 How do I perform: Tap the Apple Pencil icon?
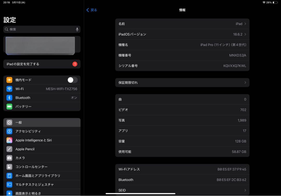(9, 149)
